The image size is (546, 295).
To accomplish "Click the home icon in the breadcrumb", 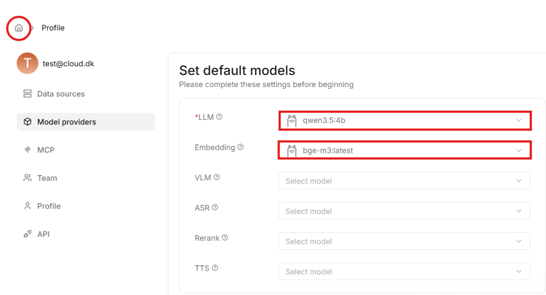I will pos(19,28).
